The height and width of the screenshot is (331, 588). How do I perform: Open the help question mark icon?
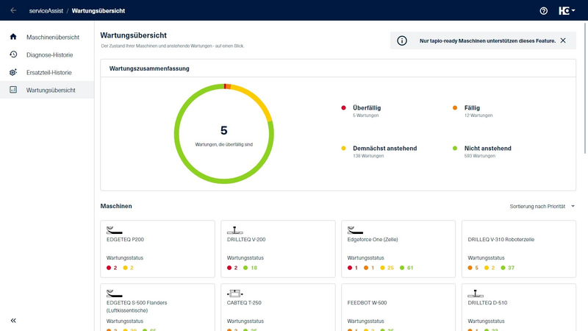544,11
